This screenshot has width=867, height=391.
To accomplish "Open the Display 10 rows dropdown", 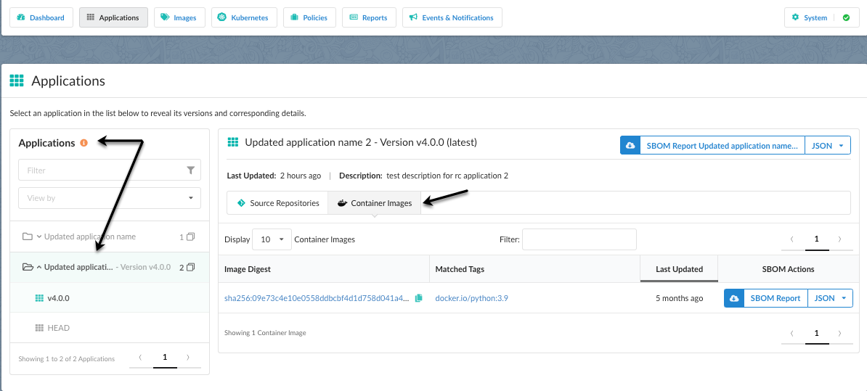I will 272,239.
